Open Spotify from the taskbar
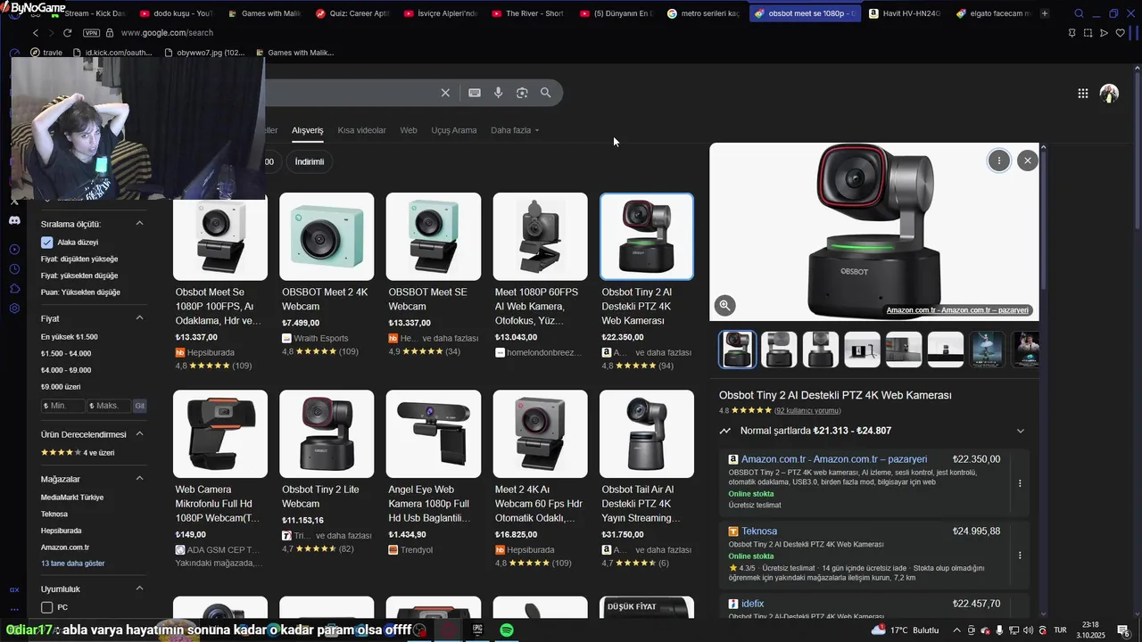The width and height of the screenshot is (1142, 642). pos(506,630)
